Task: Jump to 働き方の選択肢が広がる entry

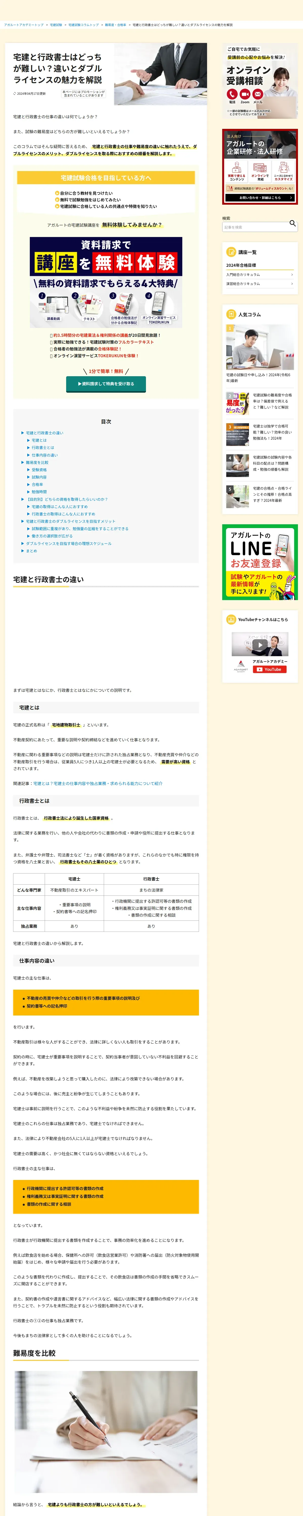Action: pos(52,536)
